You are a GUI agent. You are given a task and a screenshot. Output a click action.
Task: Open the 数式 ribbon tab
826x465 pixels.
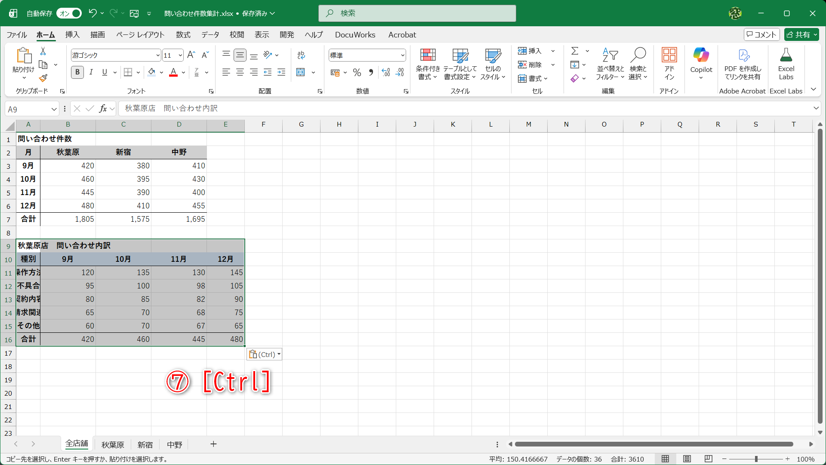[183, 35]
